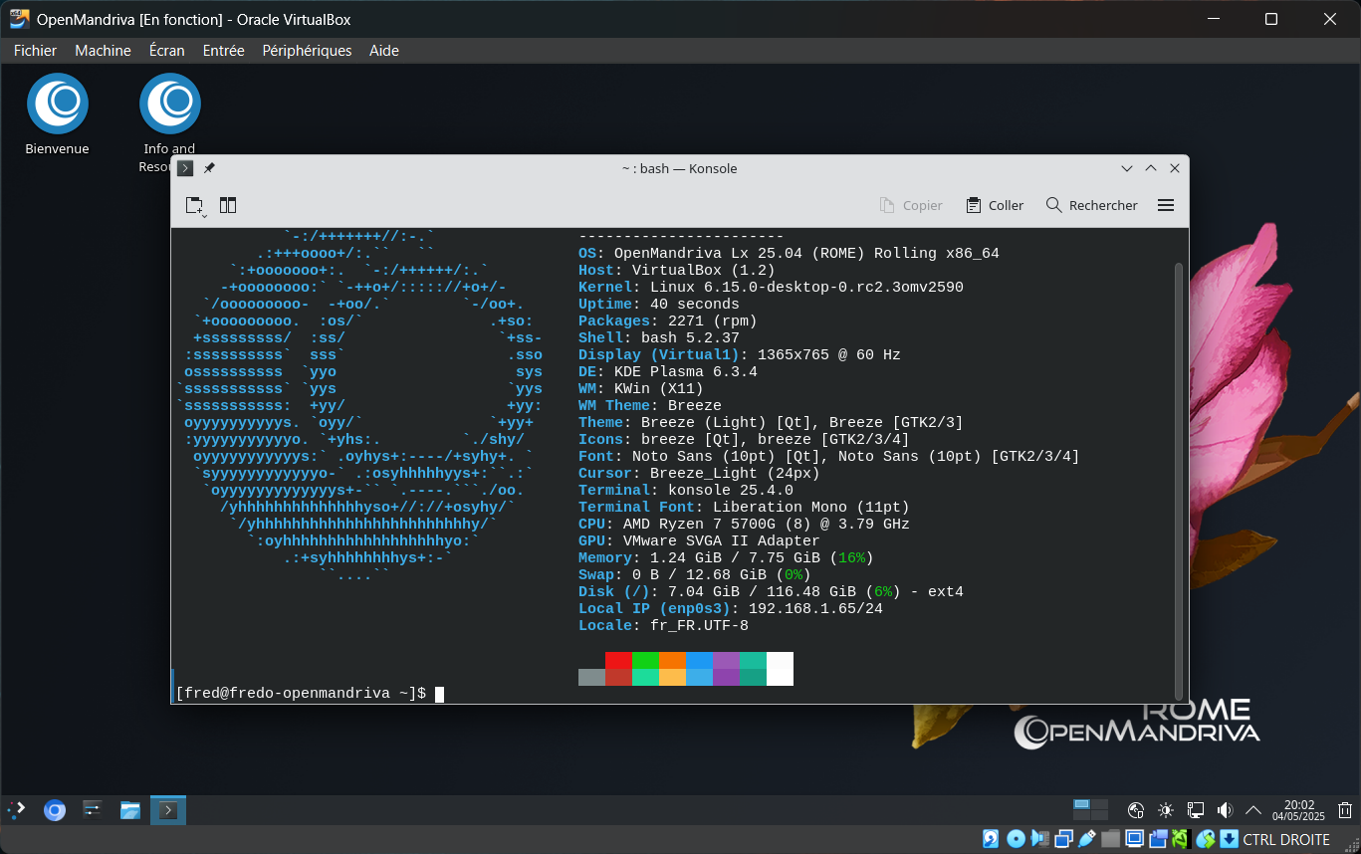1361x854 pixels.
Task: Open the brightness tray icon
Action: 1166,810
